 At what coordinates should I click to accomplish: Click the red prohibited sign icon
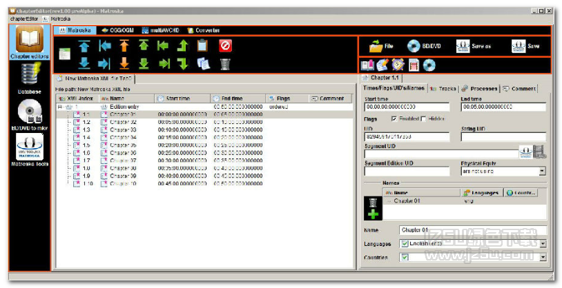click(x=226, y=45)
